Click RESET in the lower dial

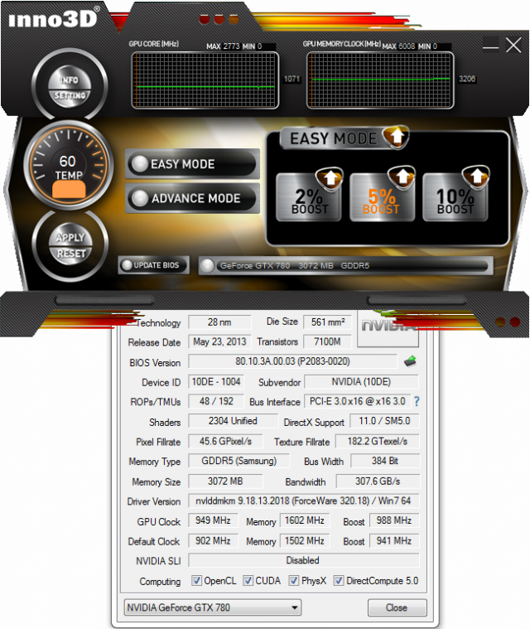click(70, 254)
